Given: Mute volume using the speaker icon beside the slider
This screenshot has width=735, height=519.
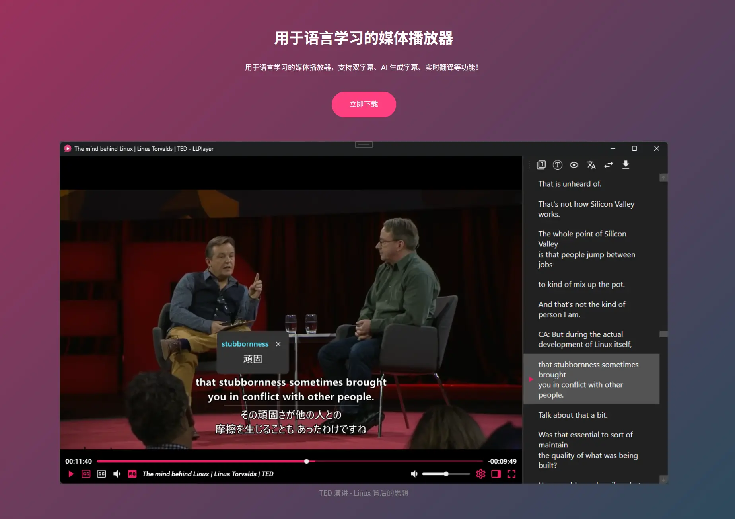Looking at the screenshot, I should coord(414,474).
